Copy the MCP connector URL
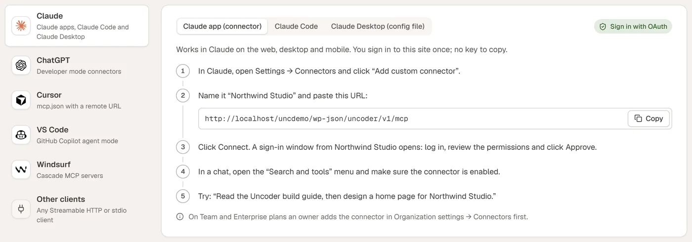This screenshot has width=692, height=242. point(649,119)
